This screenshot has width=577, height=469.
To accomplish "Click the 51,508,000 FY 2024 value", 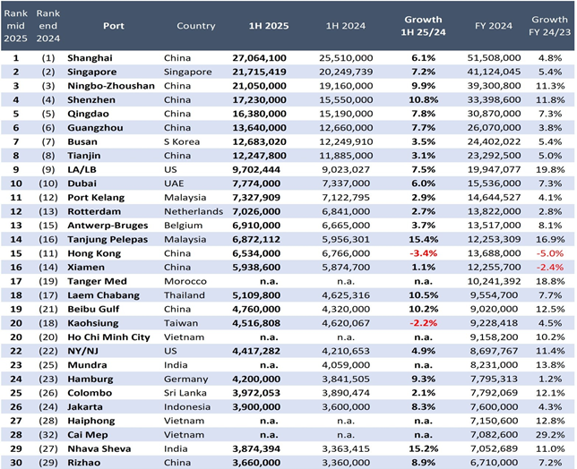I will 494,57.
